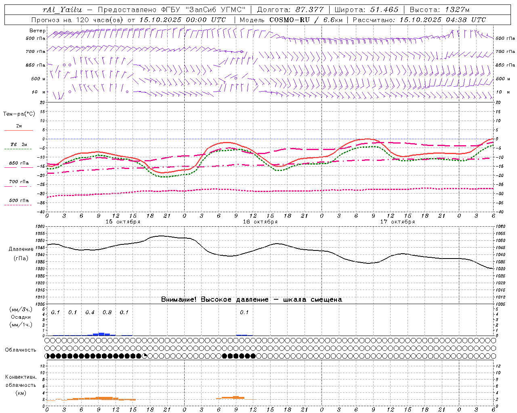Screen dimensions: 517x413
Task: Click the Ветер panel label
Action: click(38, 31)
